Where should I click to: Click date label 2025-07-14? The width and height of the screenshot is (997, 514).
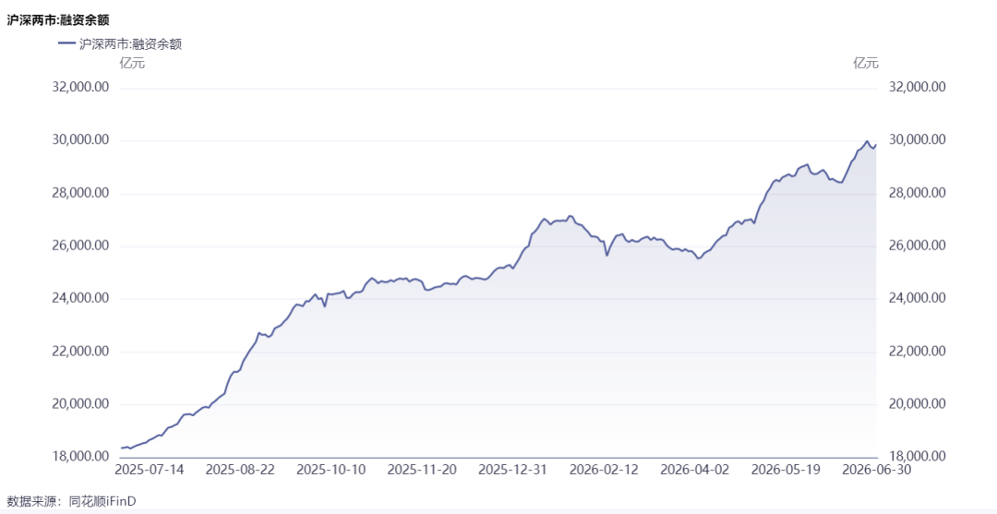point(150,470)
